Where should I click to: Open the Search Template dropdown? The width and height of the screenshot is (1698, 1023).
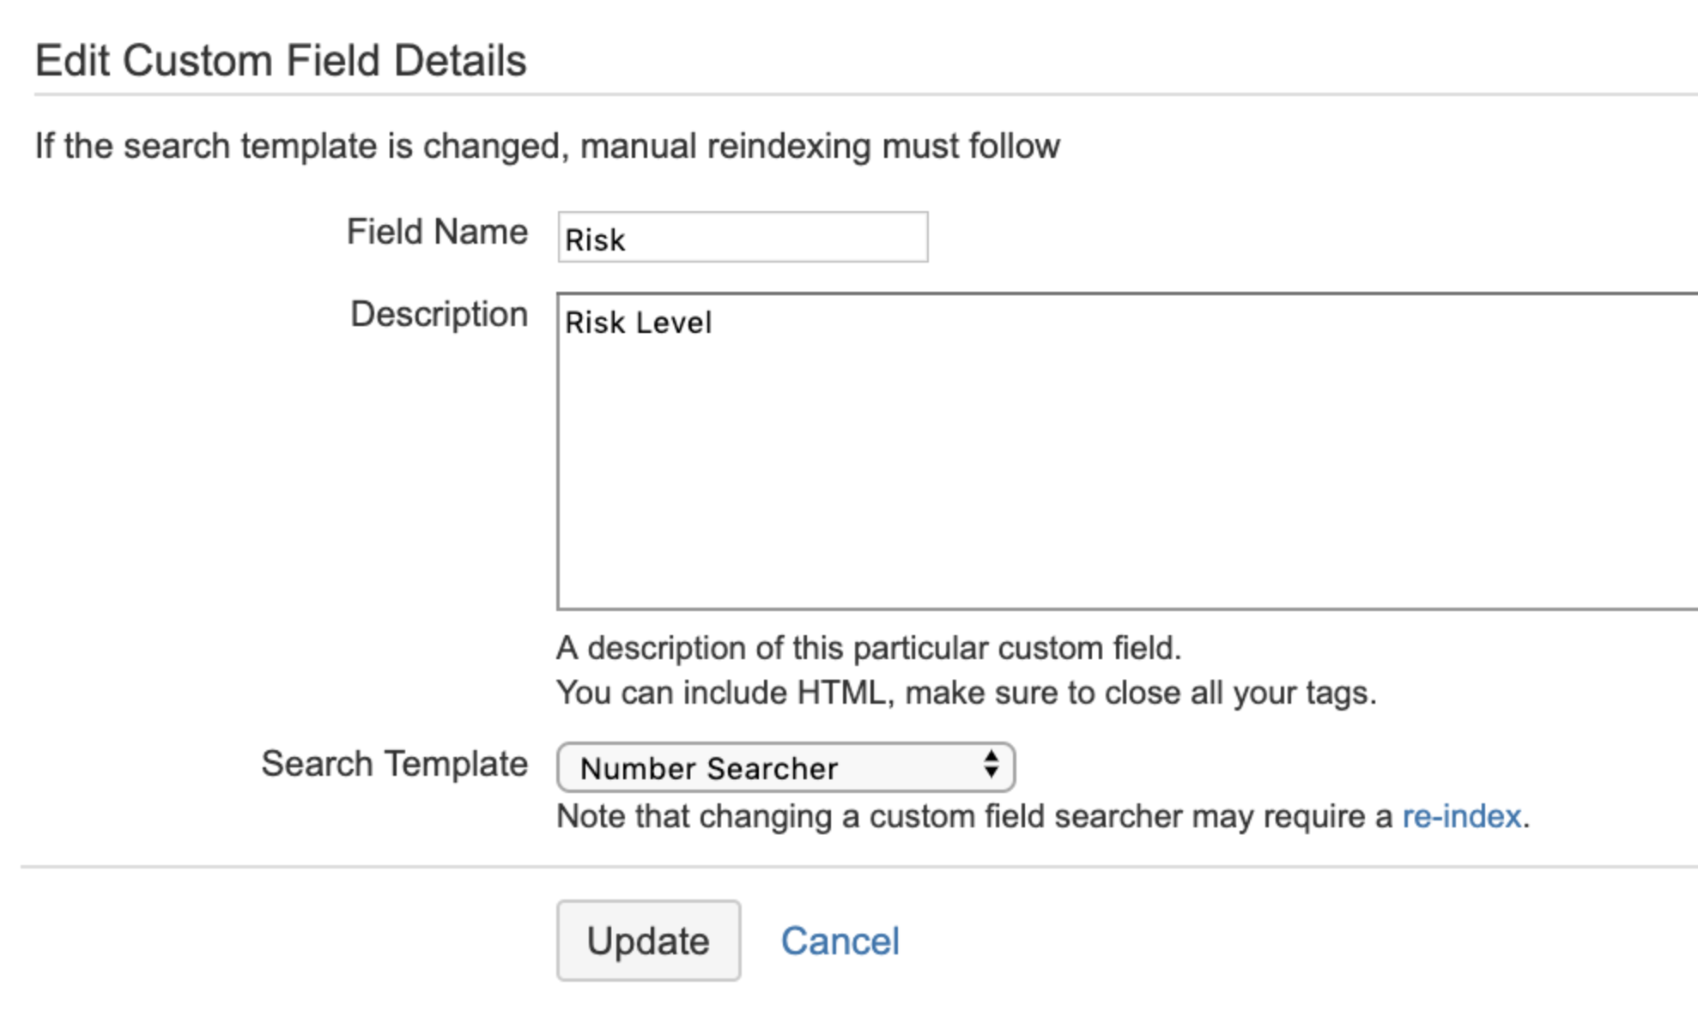(785, 767)
